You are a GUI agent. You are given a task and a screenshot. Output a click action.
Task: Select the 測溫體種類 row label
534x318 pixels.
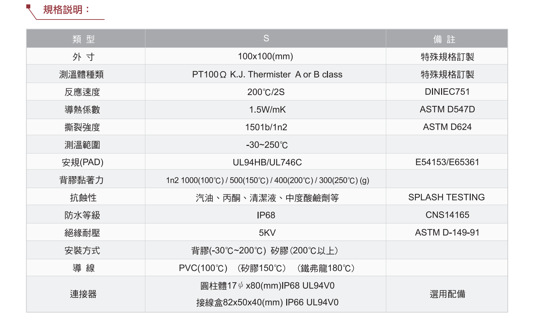click(81, 74)
